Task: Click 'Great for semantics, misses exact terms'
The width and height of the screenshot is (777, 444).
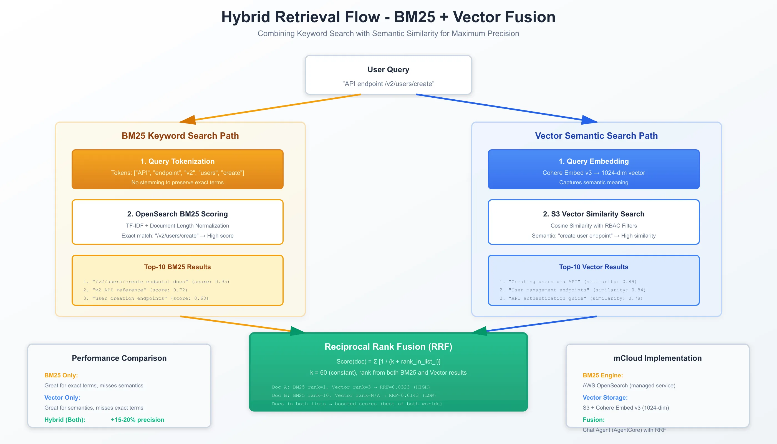Action: (x=94, y=408)
